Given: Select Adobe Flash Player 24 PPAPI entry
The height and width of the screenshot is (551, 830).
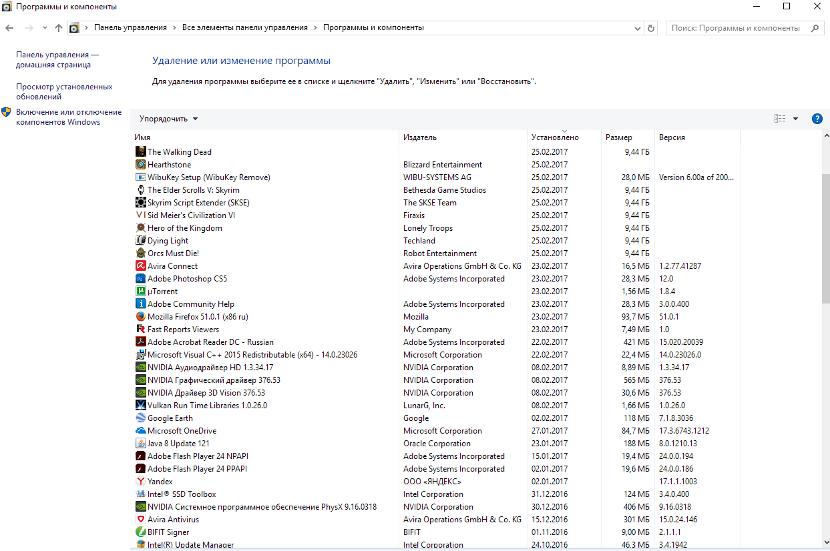Looking at the screenshot, I should (437, 469).
